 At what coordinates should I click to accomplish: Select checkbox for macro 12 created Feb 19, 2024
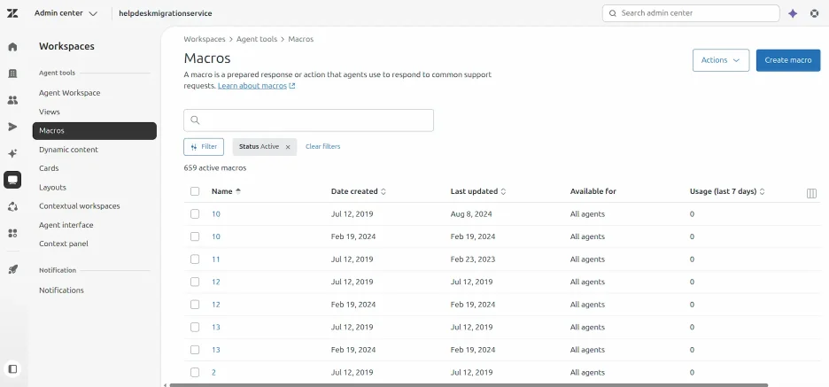pyautogui.click(x=195, y=305)
